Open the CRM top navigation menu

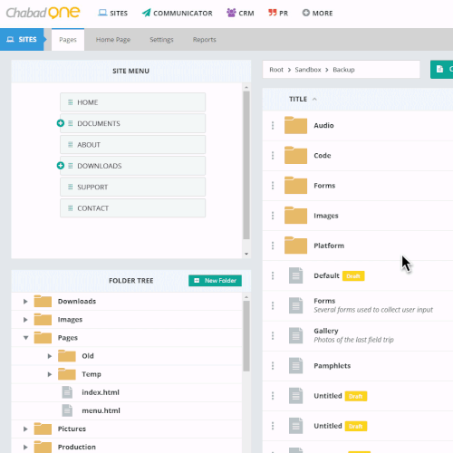(x=240, y=13)
